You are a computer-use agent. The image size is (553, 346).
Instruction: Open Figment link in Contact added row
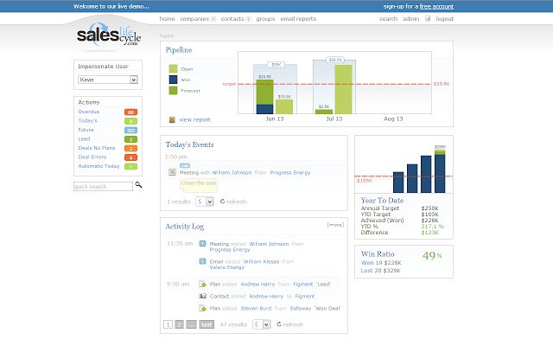coord(305,296)
